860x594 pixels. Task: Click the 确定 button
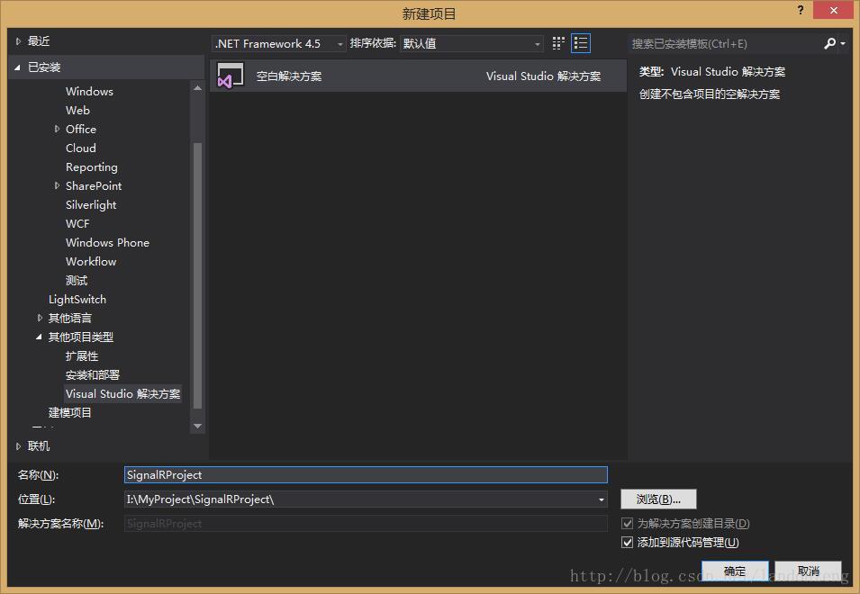[x=735, y=571]
